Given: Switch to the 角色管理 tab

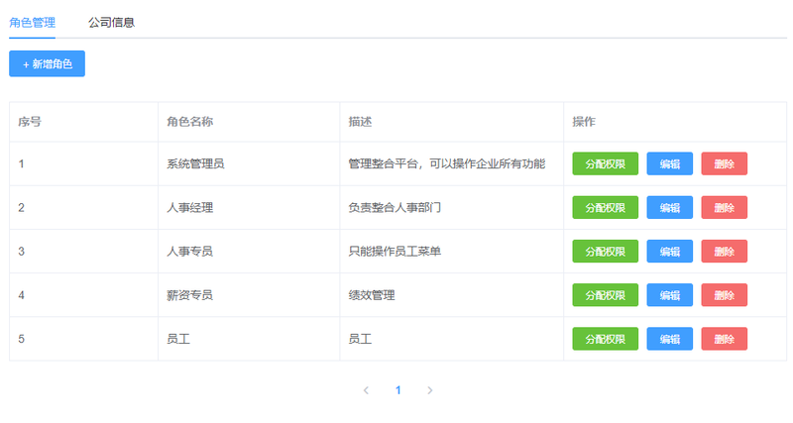Looking at the screenshot, I should (x=32, y=22).
